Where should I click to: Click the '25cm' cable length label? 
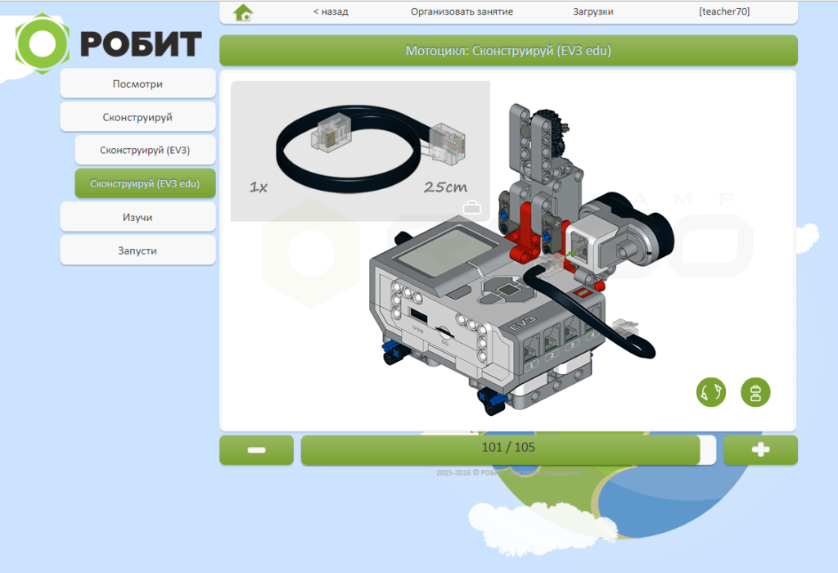(x=445, y=187)
